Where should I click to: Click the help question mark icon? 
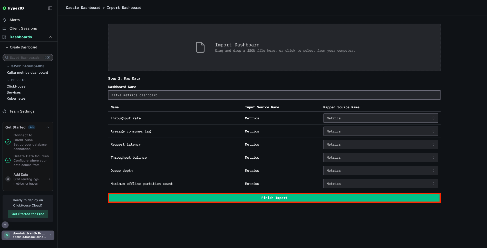coord(5,225)
